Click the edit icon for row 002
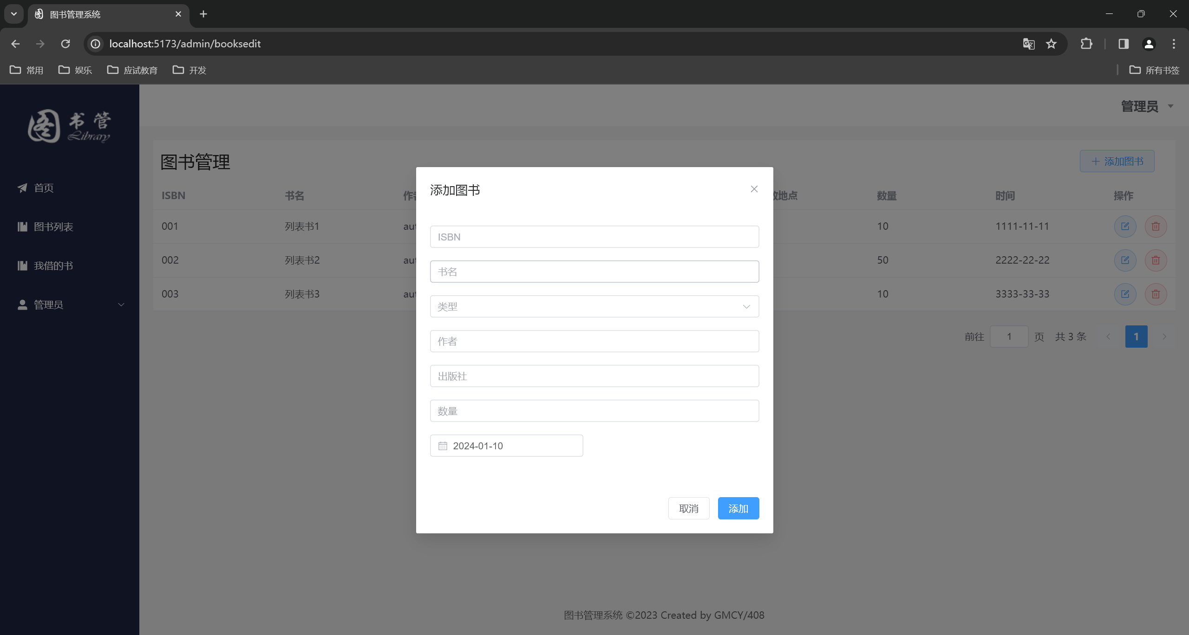Image resolution: width=1189 pixels, height=635 pixels. (1125, 260)
